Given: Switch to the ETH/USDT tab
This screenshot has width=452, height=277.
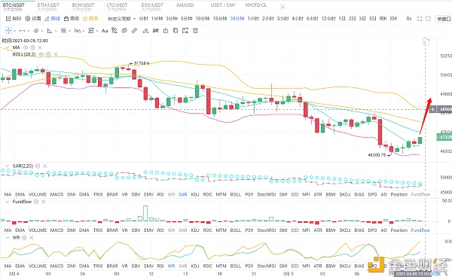Looking at the screenshot, I should 48,7.
